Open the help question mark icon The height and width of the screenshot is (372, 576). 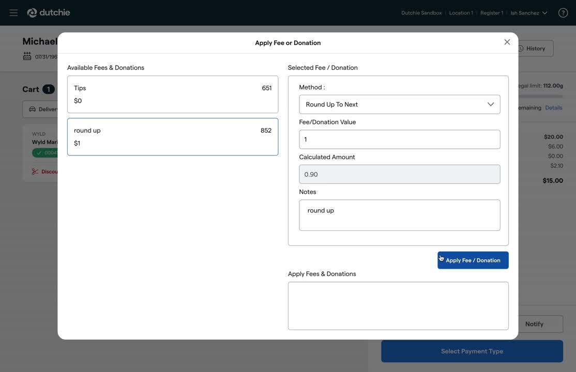(563, 13)
